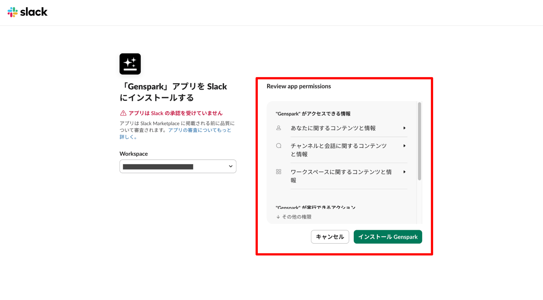Open the アプリの審査についてもっと詳しく link
The height and width of the screenshot is (300, 543).
[x=199, y=130]
